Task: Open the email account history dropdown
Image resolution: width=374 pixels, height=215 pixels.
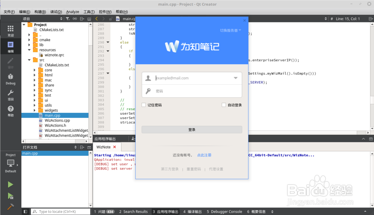Action: click(235, 78)
